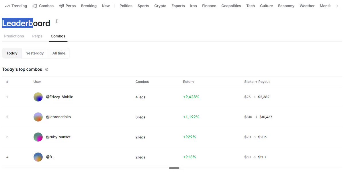The image size is (344, 172).
Task: Click the 3 legs combo entry
Action: 140,117
